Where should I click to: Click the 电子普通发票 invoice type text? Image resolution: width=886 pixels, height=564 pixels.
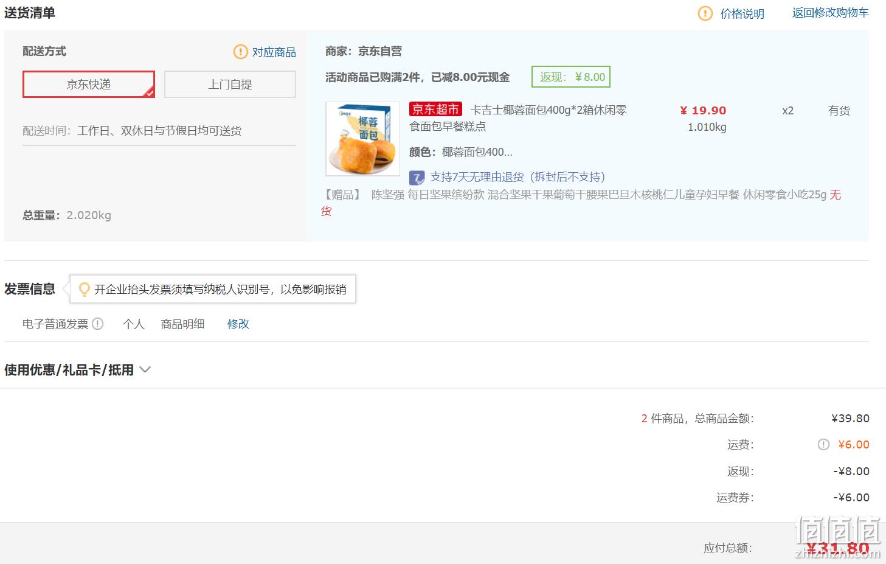(55, 324)
